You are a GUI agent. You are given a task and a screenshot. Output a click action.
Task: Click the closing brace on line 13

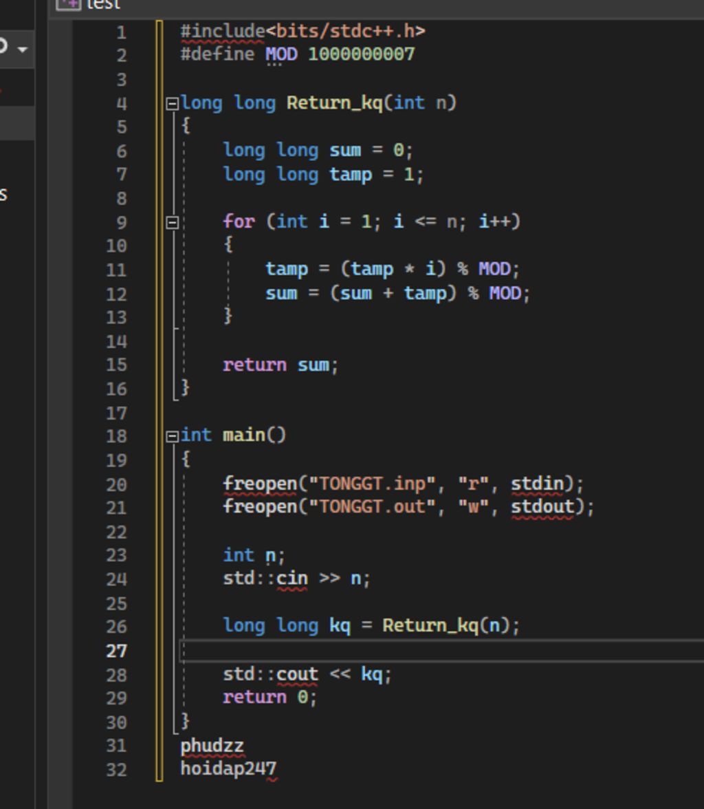pos(228,315)
